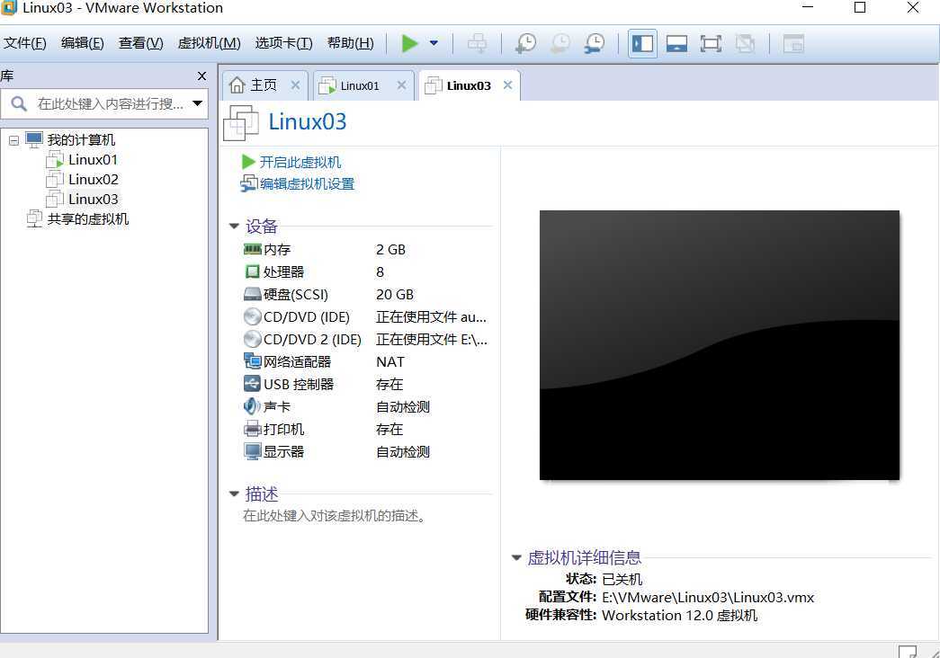Click the CD/DVD 2 (IDE) disc icon
The height and width of the screenshot is (658, 940).
click(253, 339)
